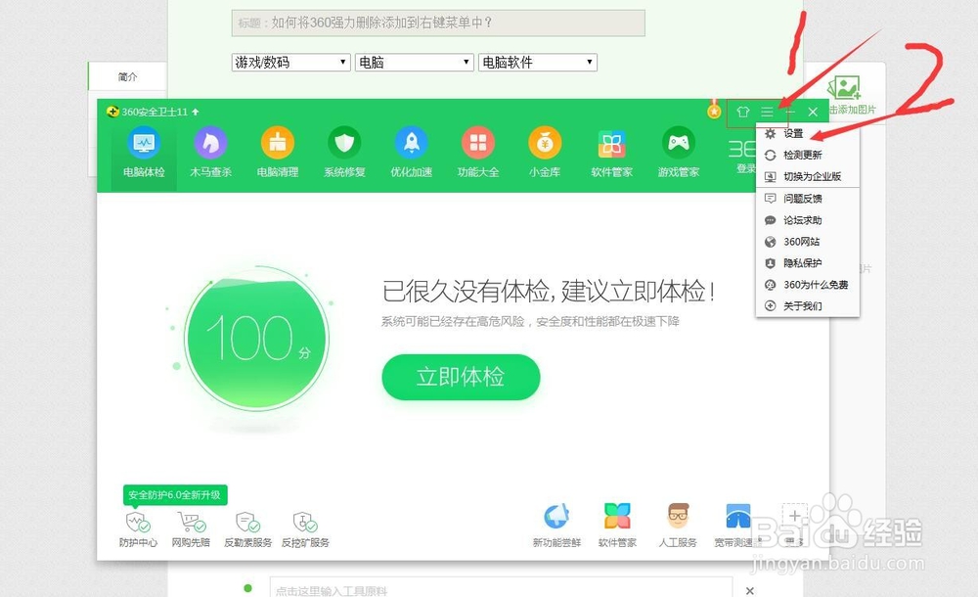The image size is (978, 597).
Task: Click the upgrade arrow next to 360安全卫士11
Action: tap(196, 112)
